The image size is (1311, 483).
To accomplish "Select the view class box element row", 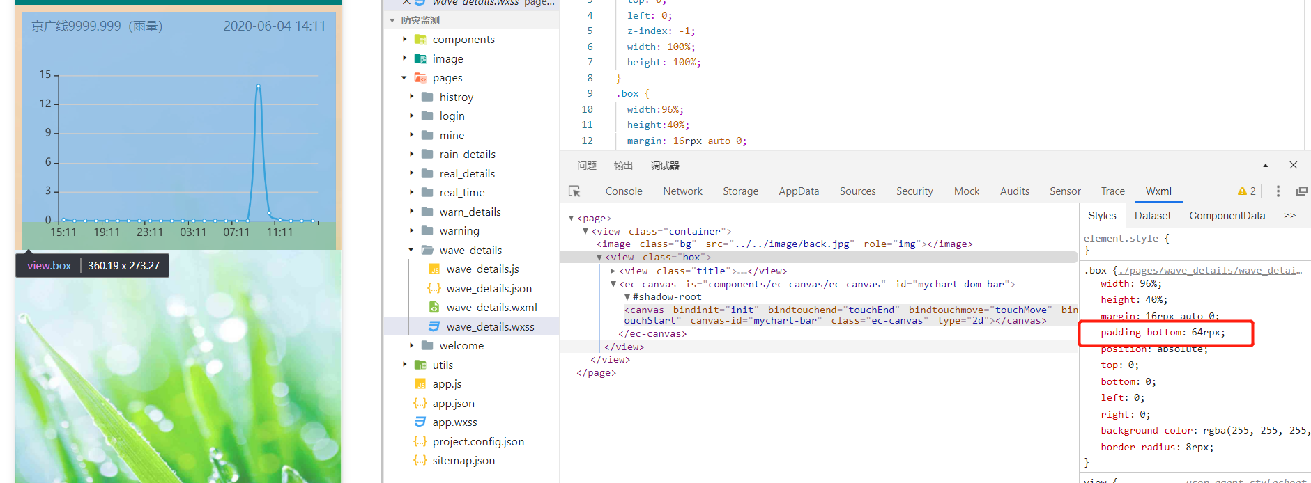I will coord(819,258).
